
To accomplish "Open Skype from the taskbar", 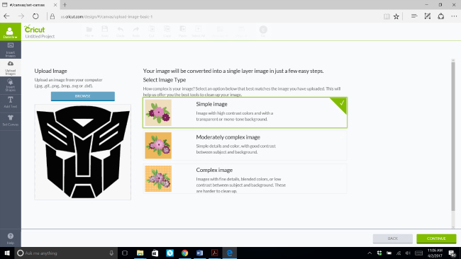I will point(170,253).
